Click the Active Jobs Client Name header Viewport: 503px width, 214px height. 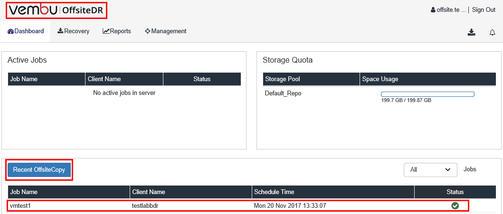coord(124,79)
